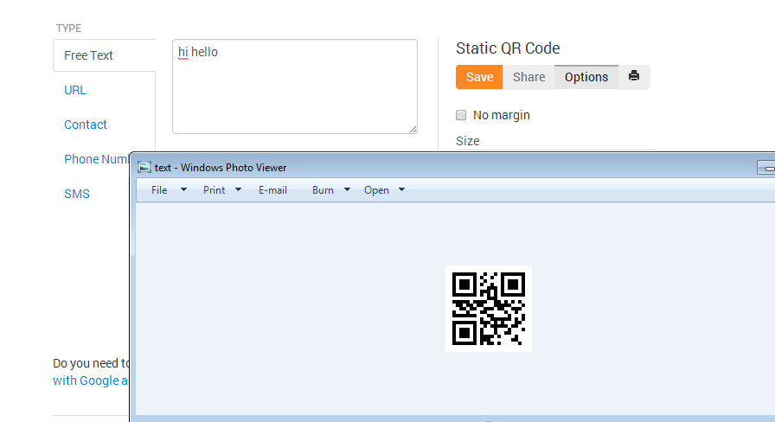Click the Windows Photo Viewer title bar icon
Screen dimensions: 775x422
point(144,168)
